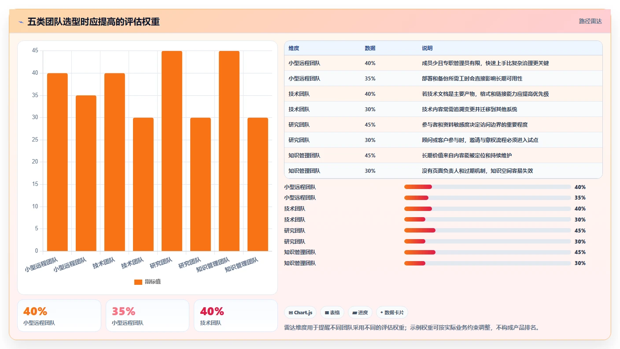Screen dimensions: 620x349
Task: Click the footnote text starting 雷达维度用于提醒
Action: pos(412,327)
